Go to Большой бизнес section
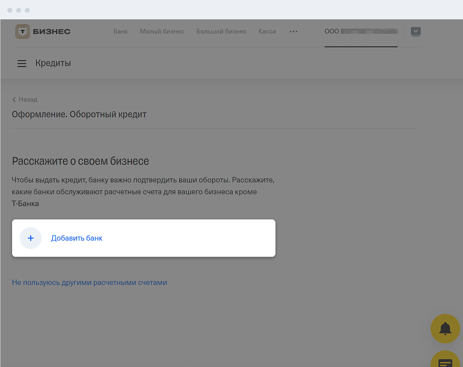 tap(221, 31)
